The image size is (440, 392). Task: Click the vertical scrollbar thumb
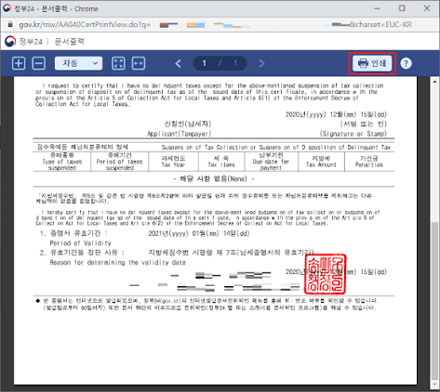(434, 300)
